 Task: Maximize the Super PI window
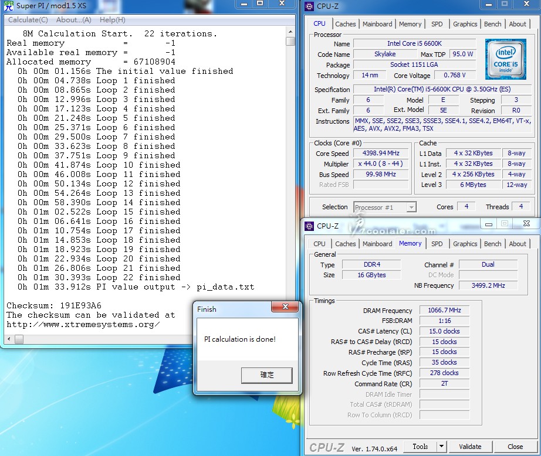pyautogui.click(x=260, y=4)
